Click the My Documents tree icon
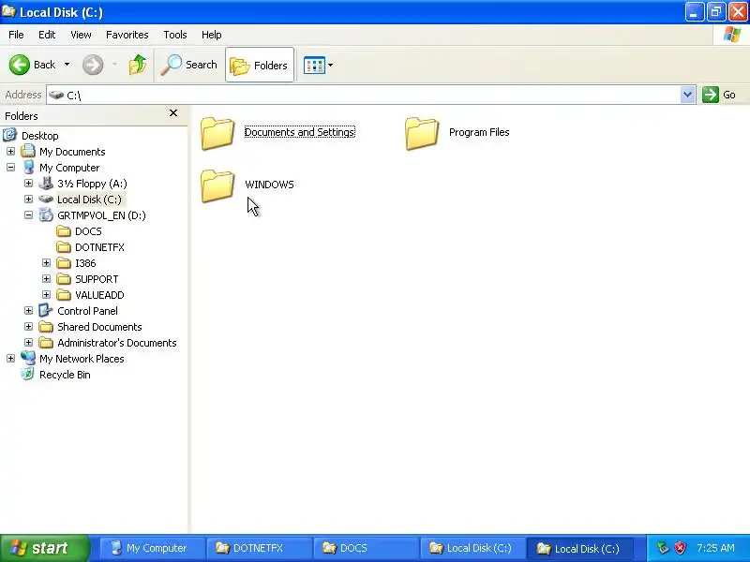 pos(28,151)
